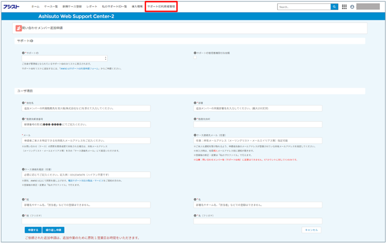Click info icon beside 姓 label

[x=23, y=199]
